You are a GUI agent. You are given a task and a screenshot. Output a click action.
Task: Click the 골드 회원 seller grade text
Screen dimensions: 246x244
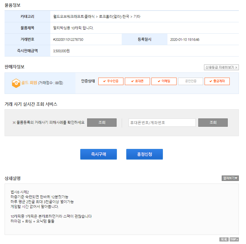29,83
